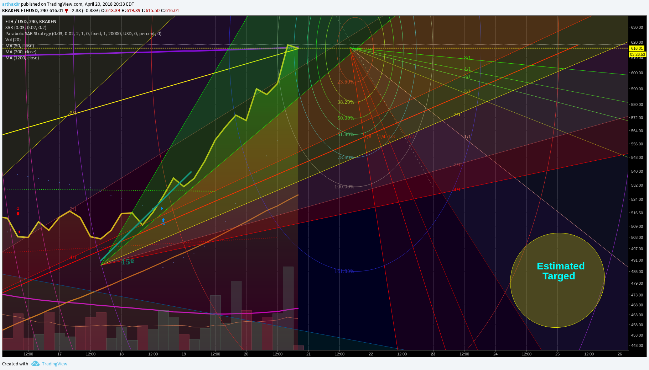Click date 17 on the time axis
Screen dimensions: 649x370
tap(59, 354)
